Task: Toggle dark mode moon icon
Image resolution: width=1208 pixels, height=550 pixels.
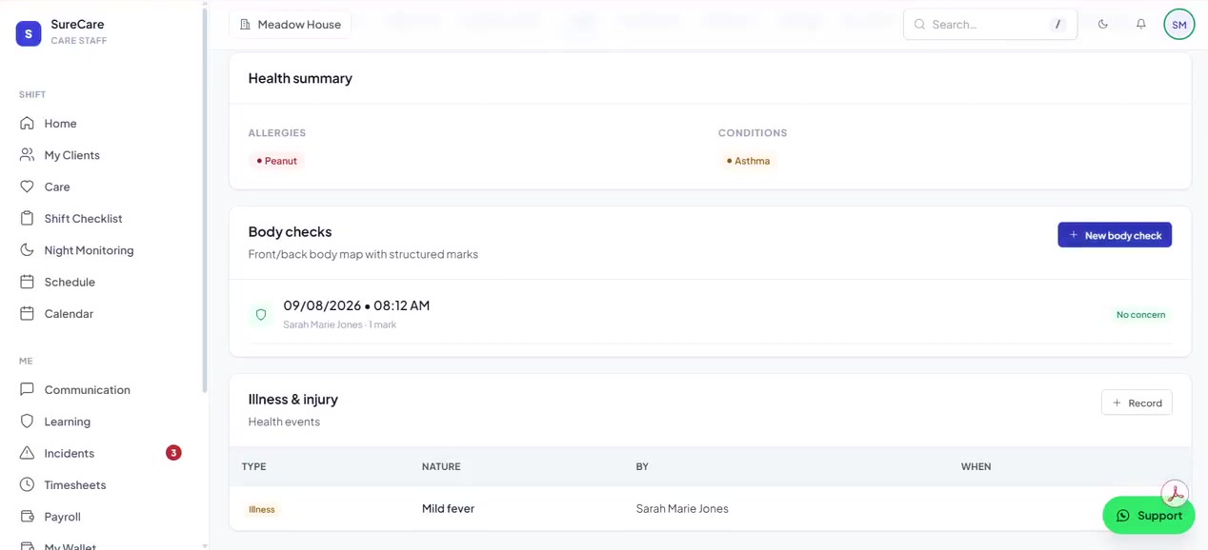Action: [x=1103, y=24]
